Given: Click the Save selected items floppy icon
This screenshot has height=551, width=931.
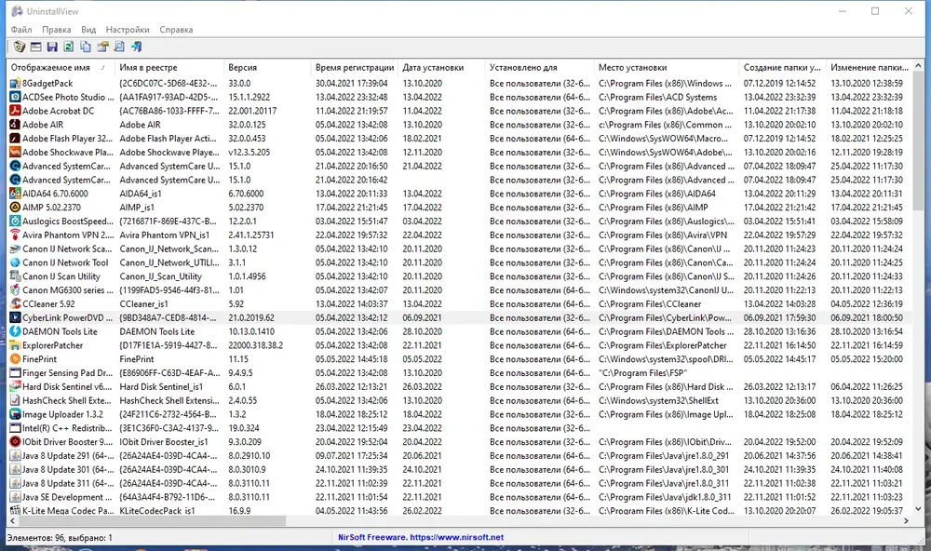Looking at the screenshot, I should pyautogui.click(x=52, y=47).
